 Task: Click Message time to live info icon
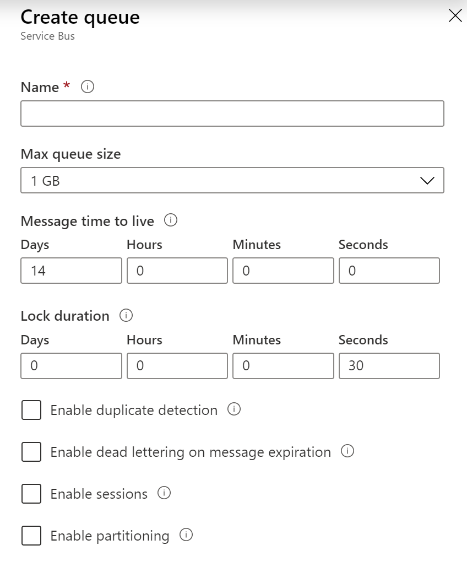171,220
